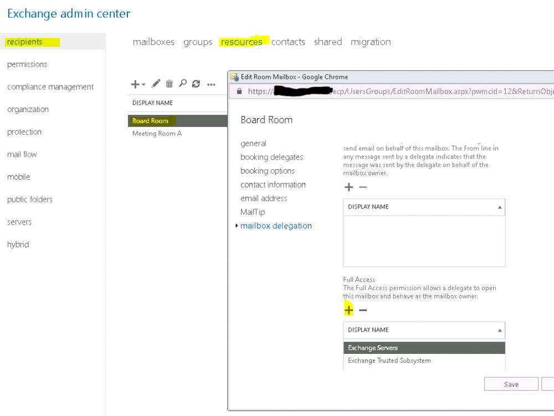This screenshot has height=416, width=554.
Task: Open the mailbox delegation page
Action: click(276, 226)
